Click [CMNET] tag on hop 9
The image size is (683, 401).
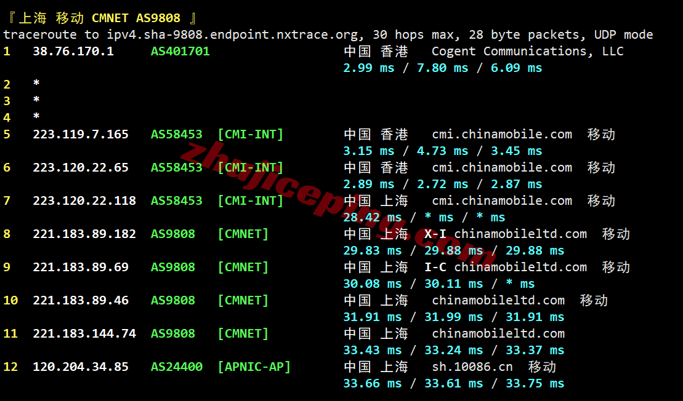tap(243, 267)
